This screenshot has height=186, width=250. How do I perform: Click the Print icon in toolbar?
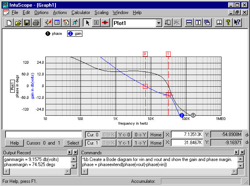tap(36, 23)
